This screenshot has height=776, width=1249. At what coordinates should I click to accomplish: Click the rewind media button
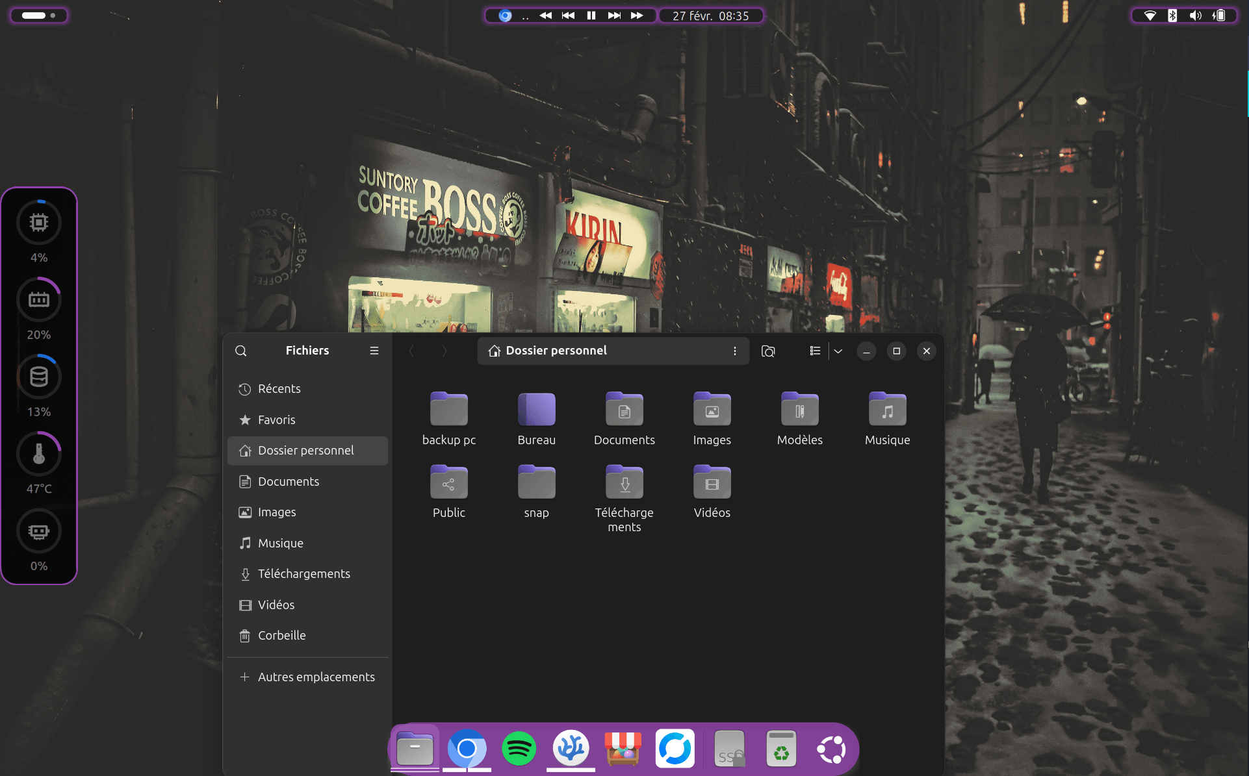coord(546,16)
